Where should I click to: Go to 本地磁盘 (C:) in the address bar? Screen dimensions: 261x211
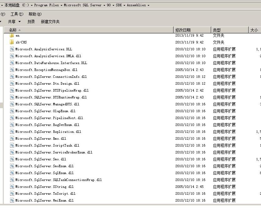(17, 5)
